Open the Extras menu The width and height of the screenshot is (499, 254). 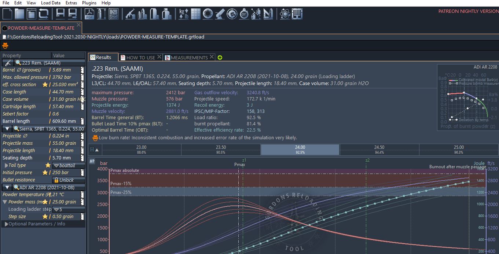[71, 3]
